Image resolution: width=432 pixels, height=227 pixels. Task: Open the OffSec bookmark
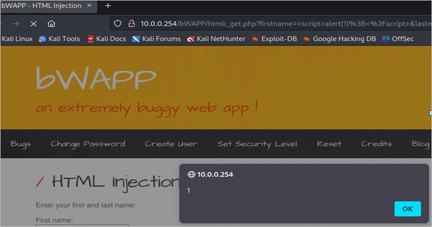(x=398, y=39)
